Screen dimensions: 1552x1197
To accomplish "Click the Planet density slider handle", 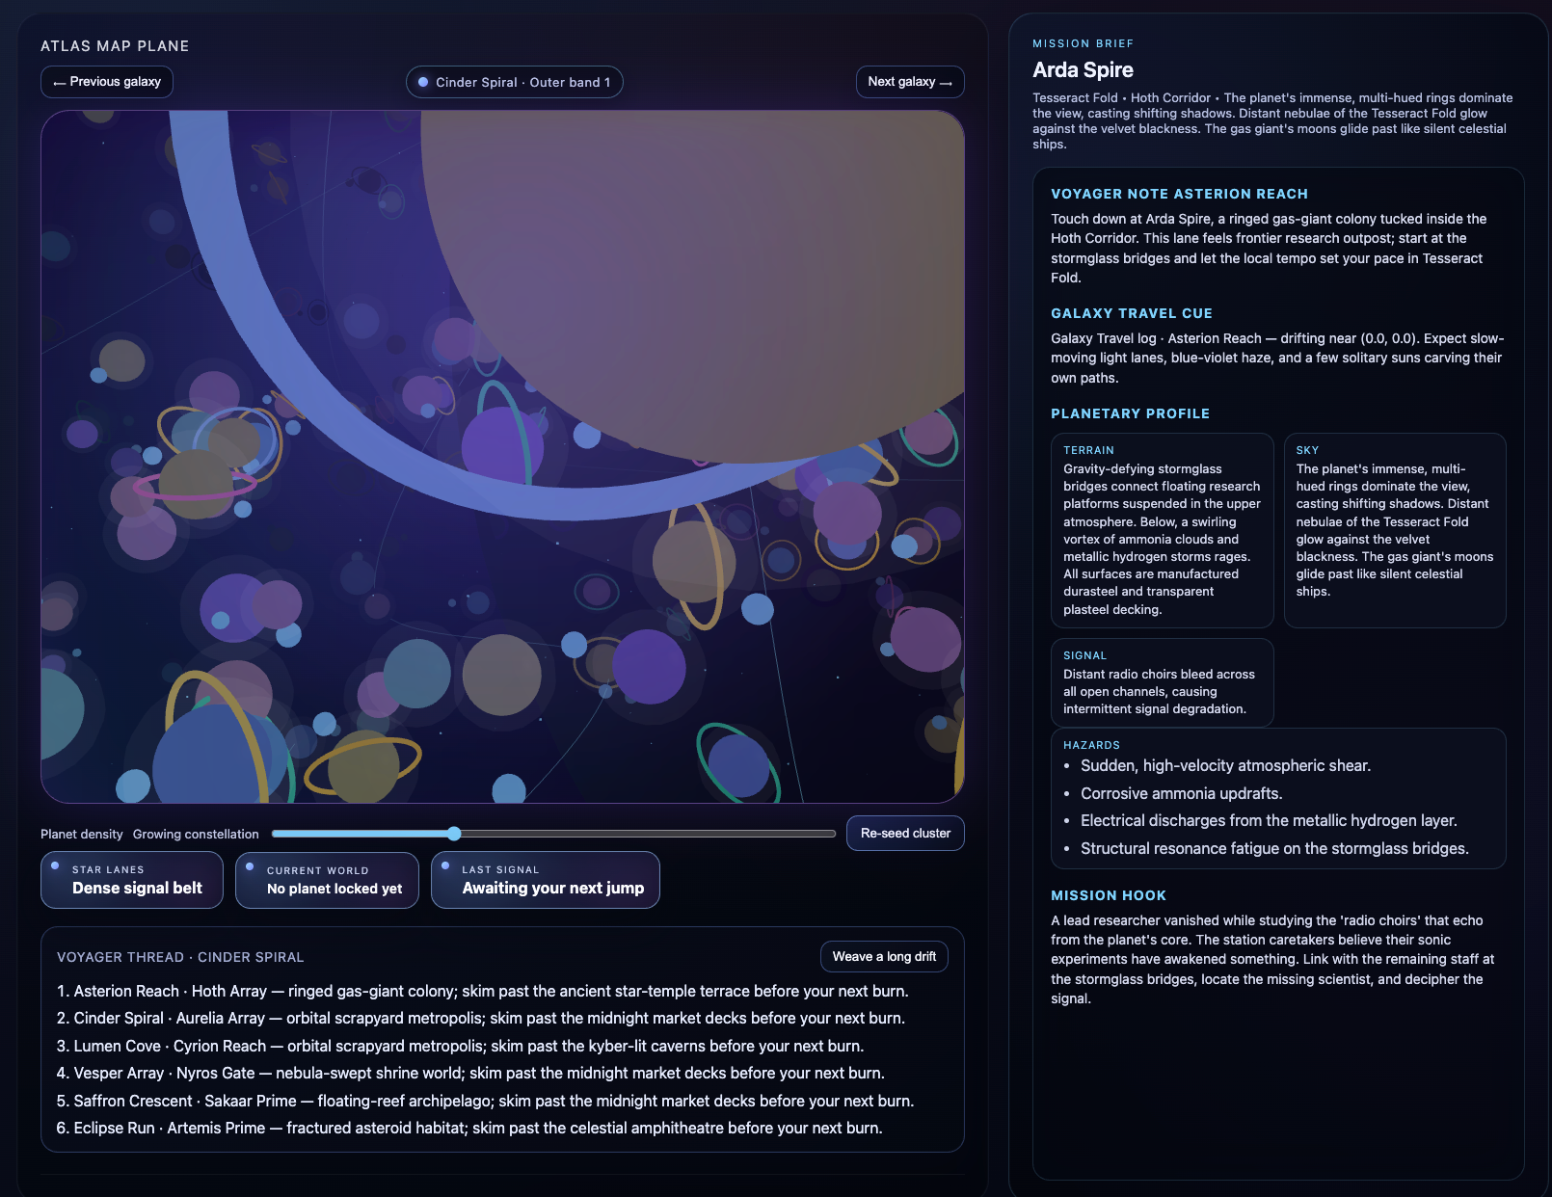I will (454, 834).
